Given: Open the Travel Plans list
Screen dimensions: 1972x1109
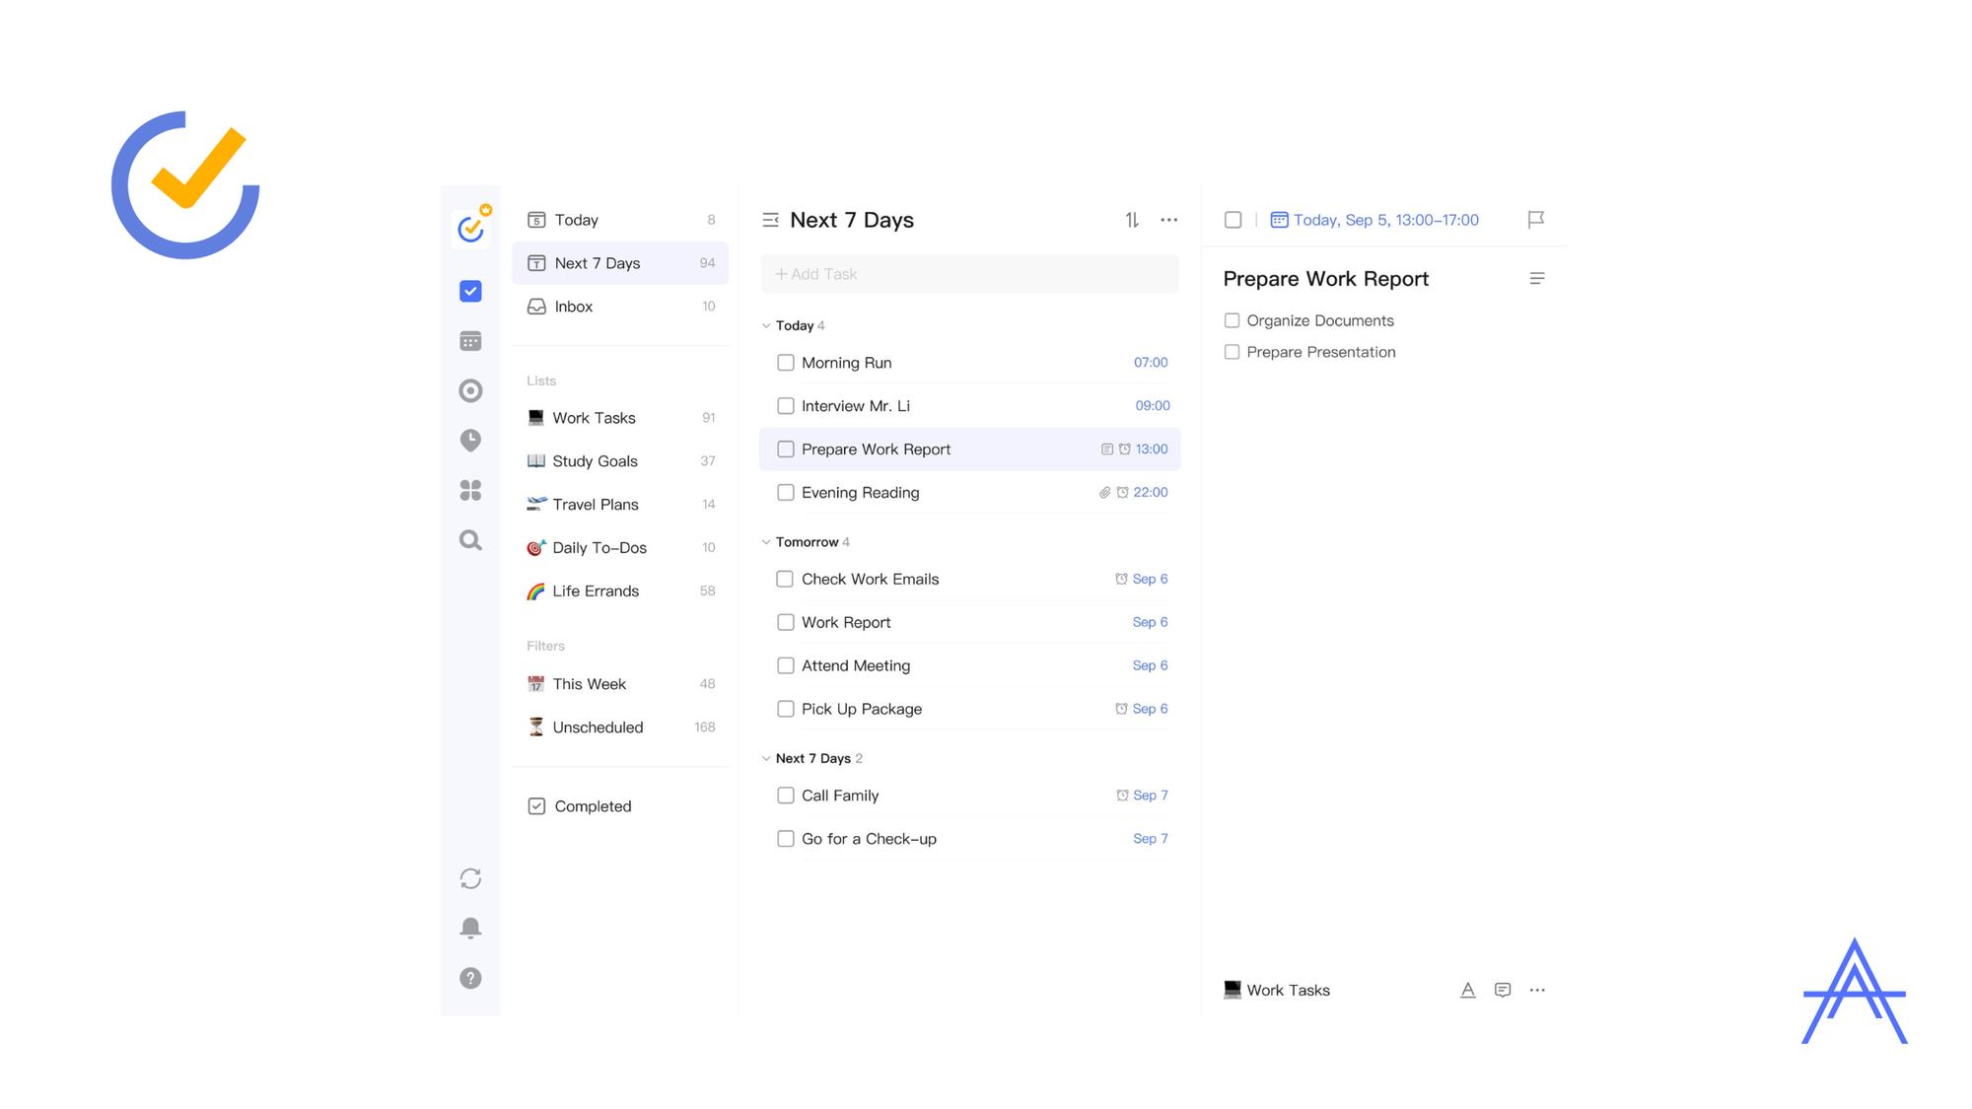Looking at the screenshot, I should [x=620, y=505].
